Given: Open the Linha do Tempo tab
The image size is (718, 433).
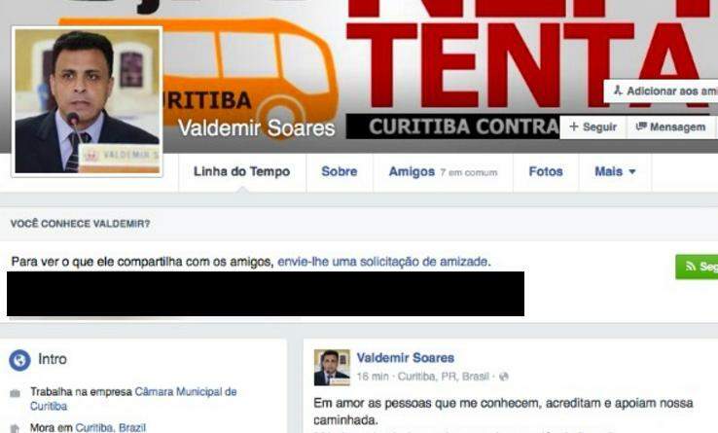Looking at the screenshot, I should (x=242, y=172).
